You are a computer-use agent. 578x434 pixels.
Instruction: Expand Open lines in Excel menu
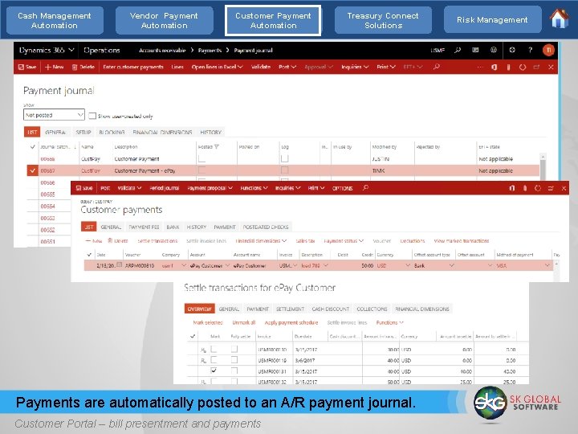click(x=217, y=67)
